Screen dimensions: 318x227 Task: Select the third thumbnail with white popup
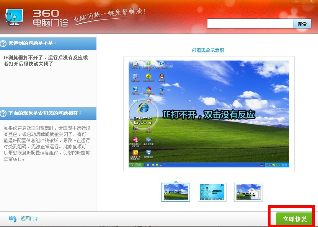(248, 192)
